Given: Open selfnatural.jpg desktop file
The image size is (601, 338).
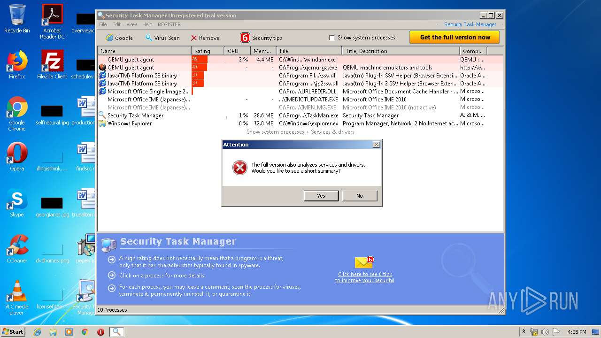Looking at the screenshot, I should [x=52, y=115].
